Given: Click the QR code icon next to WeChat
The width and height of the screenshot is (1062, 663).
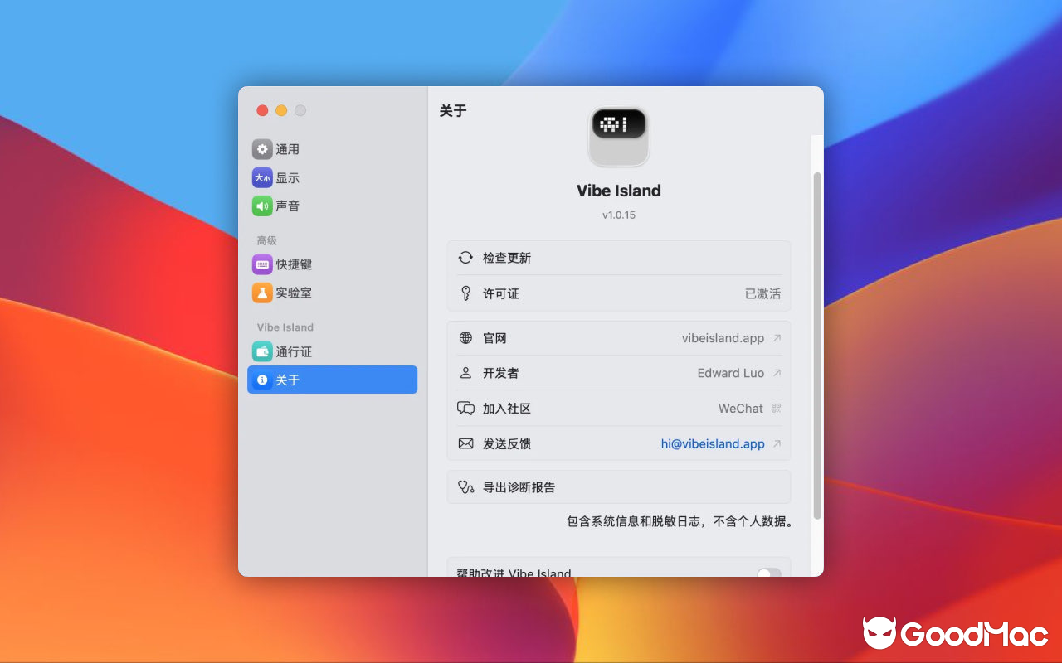Looking at the screenshot, I should click(x=778, y=408).
